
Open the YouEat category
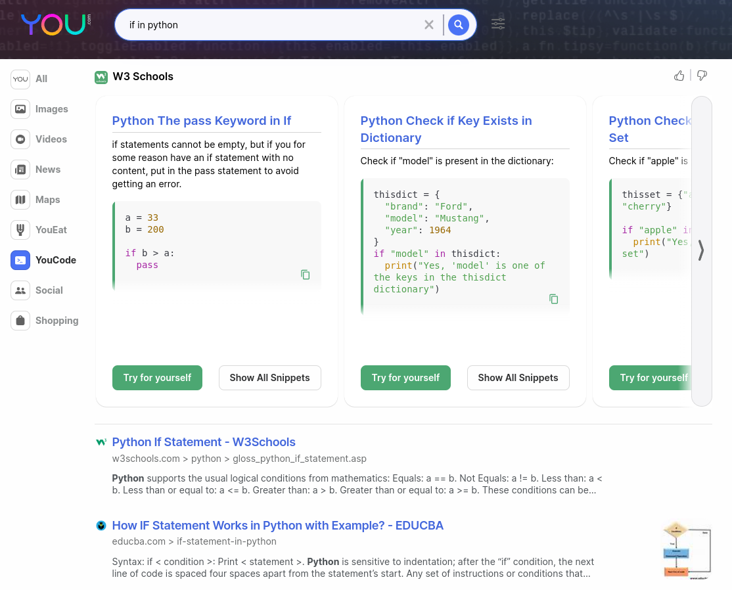(39, 230)
